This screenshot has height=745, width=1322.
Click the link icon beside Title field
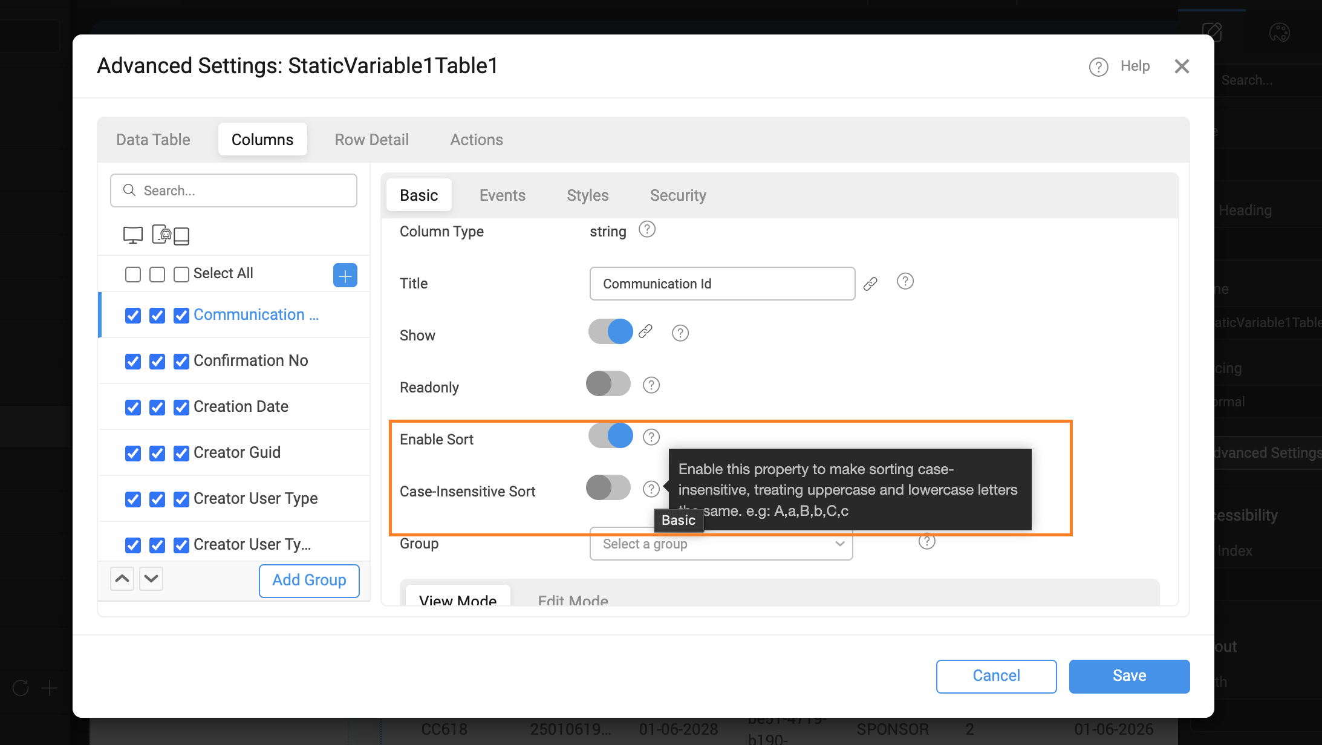(x=870, y=284)
